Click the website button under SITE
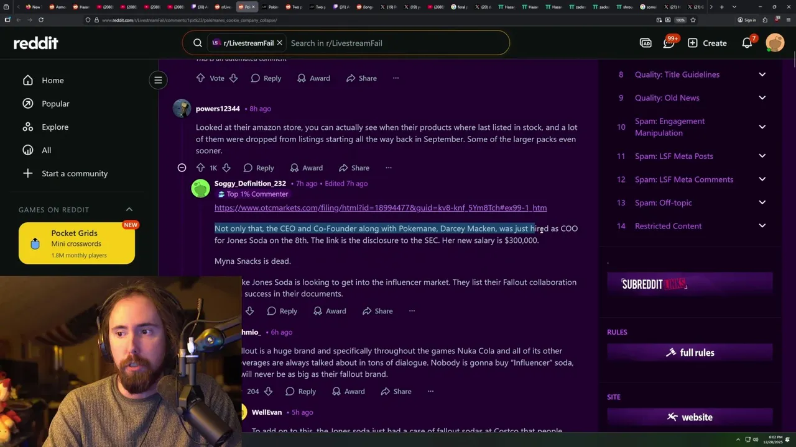796x447 pixels. pyautogui.click(x=690, y=417)
